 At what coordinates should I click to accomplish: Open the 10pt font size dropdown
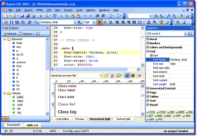coord(94,22)
